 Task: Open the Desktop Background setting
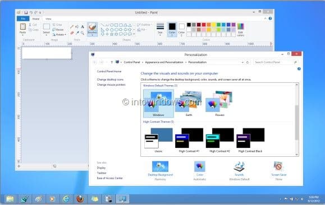(x=160, y=170)
